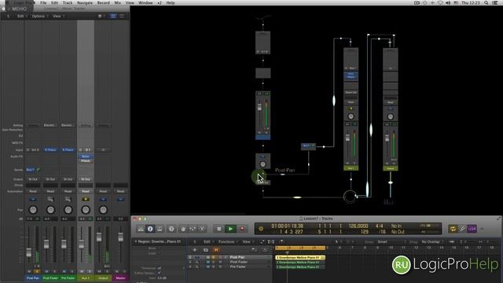
Task: Open the Library button in control bar
Action: tap(141, 229)
